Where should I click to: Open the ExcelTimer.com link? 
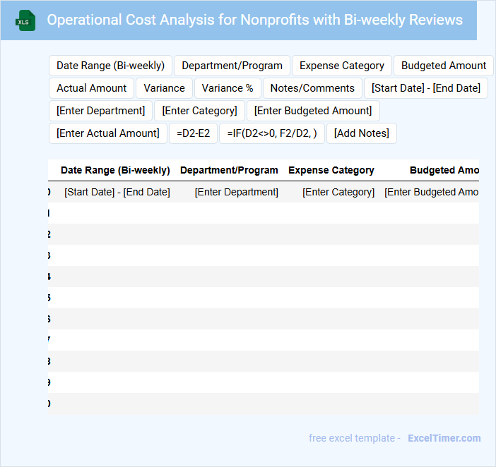click(x=444, y=438)
